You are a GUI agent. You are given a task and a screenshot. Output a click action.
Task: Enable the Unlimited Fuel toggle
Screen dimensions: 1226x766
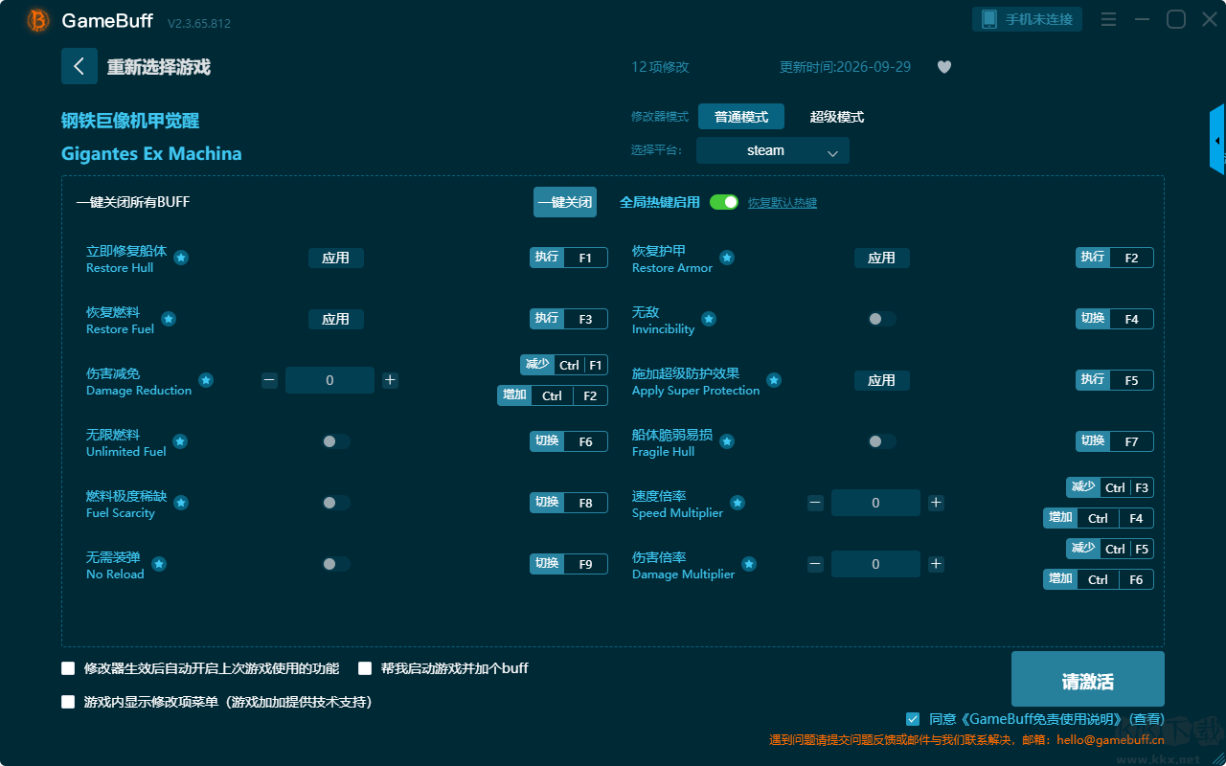click(x=336, y=441)
